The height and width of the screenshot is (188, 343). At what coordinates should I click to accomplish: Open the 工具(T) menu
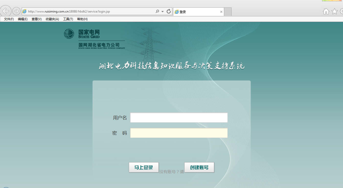point(68,19)
